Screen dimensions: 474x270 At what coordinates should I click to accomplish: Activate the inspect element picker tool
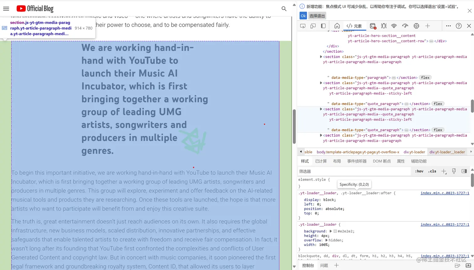tap(303, 26)
